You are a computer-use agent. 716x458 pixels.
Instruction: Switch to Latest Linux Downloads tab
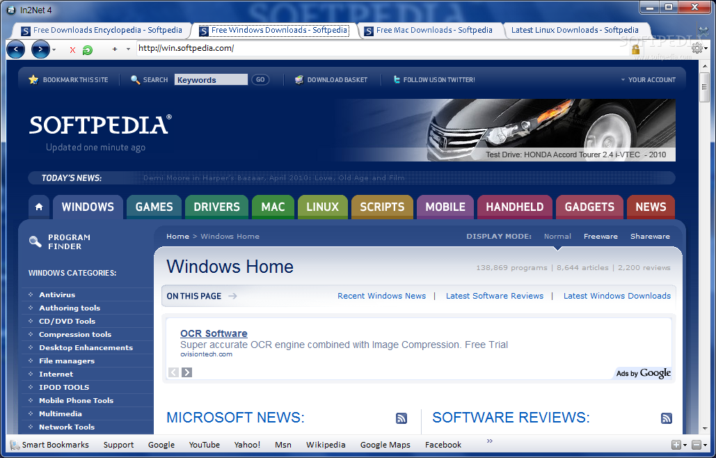[575, 30]
